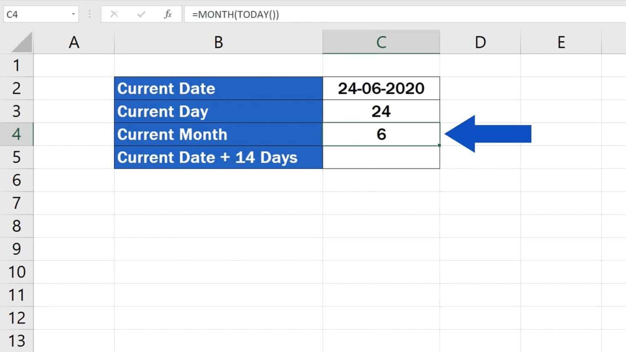The width and height of the screenshot is (626, 352).
Task: Click the Current Day value cell 24
Action: coord(381,111)
